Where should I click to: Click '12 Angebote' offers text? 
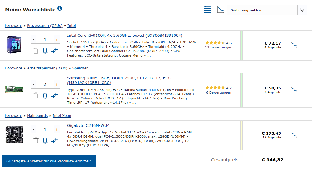coord(272,138)
